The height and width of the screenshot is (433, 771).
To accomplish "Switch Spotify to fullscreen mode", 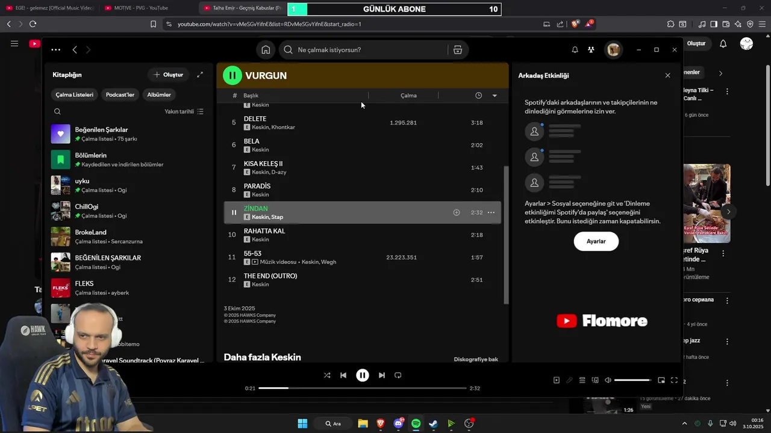I will point(674,380).
